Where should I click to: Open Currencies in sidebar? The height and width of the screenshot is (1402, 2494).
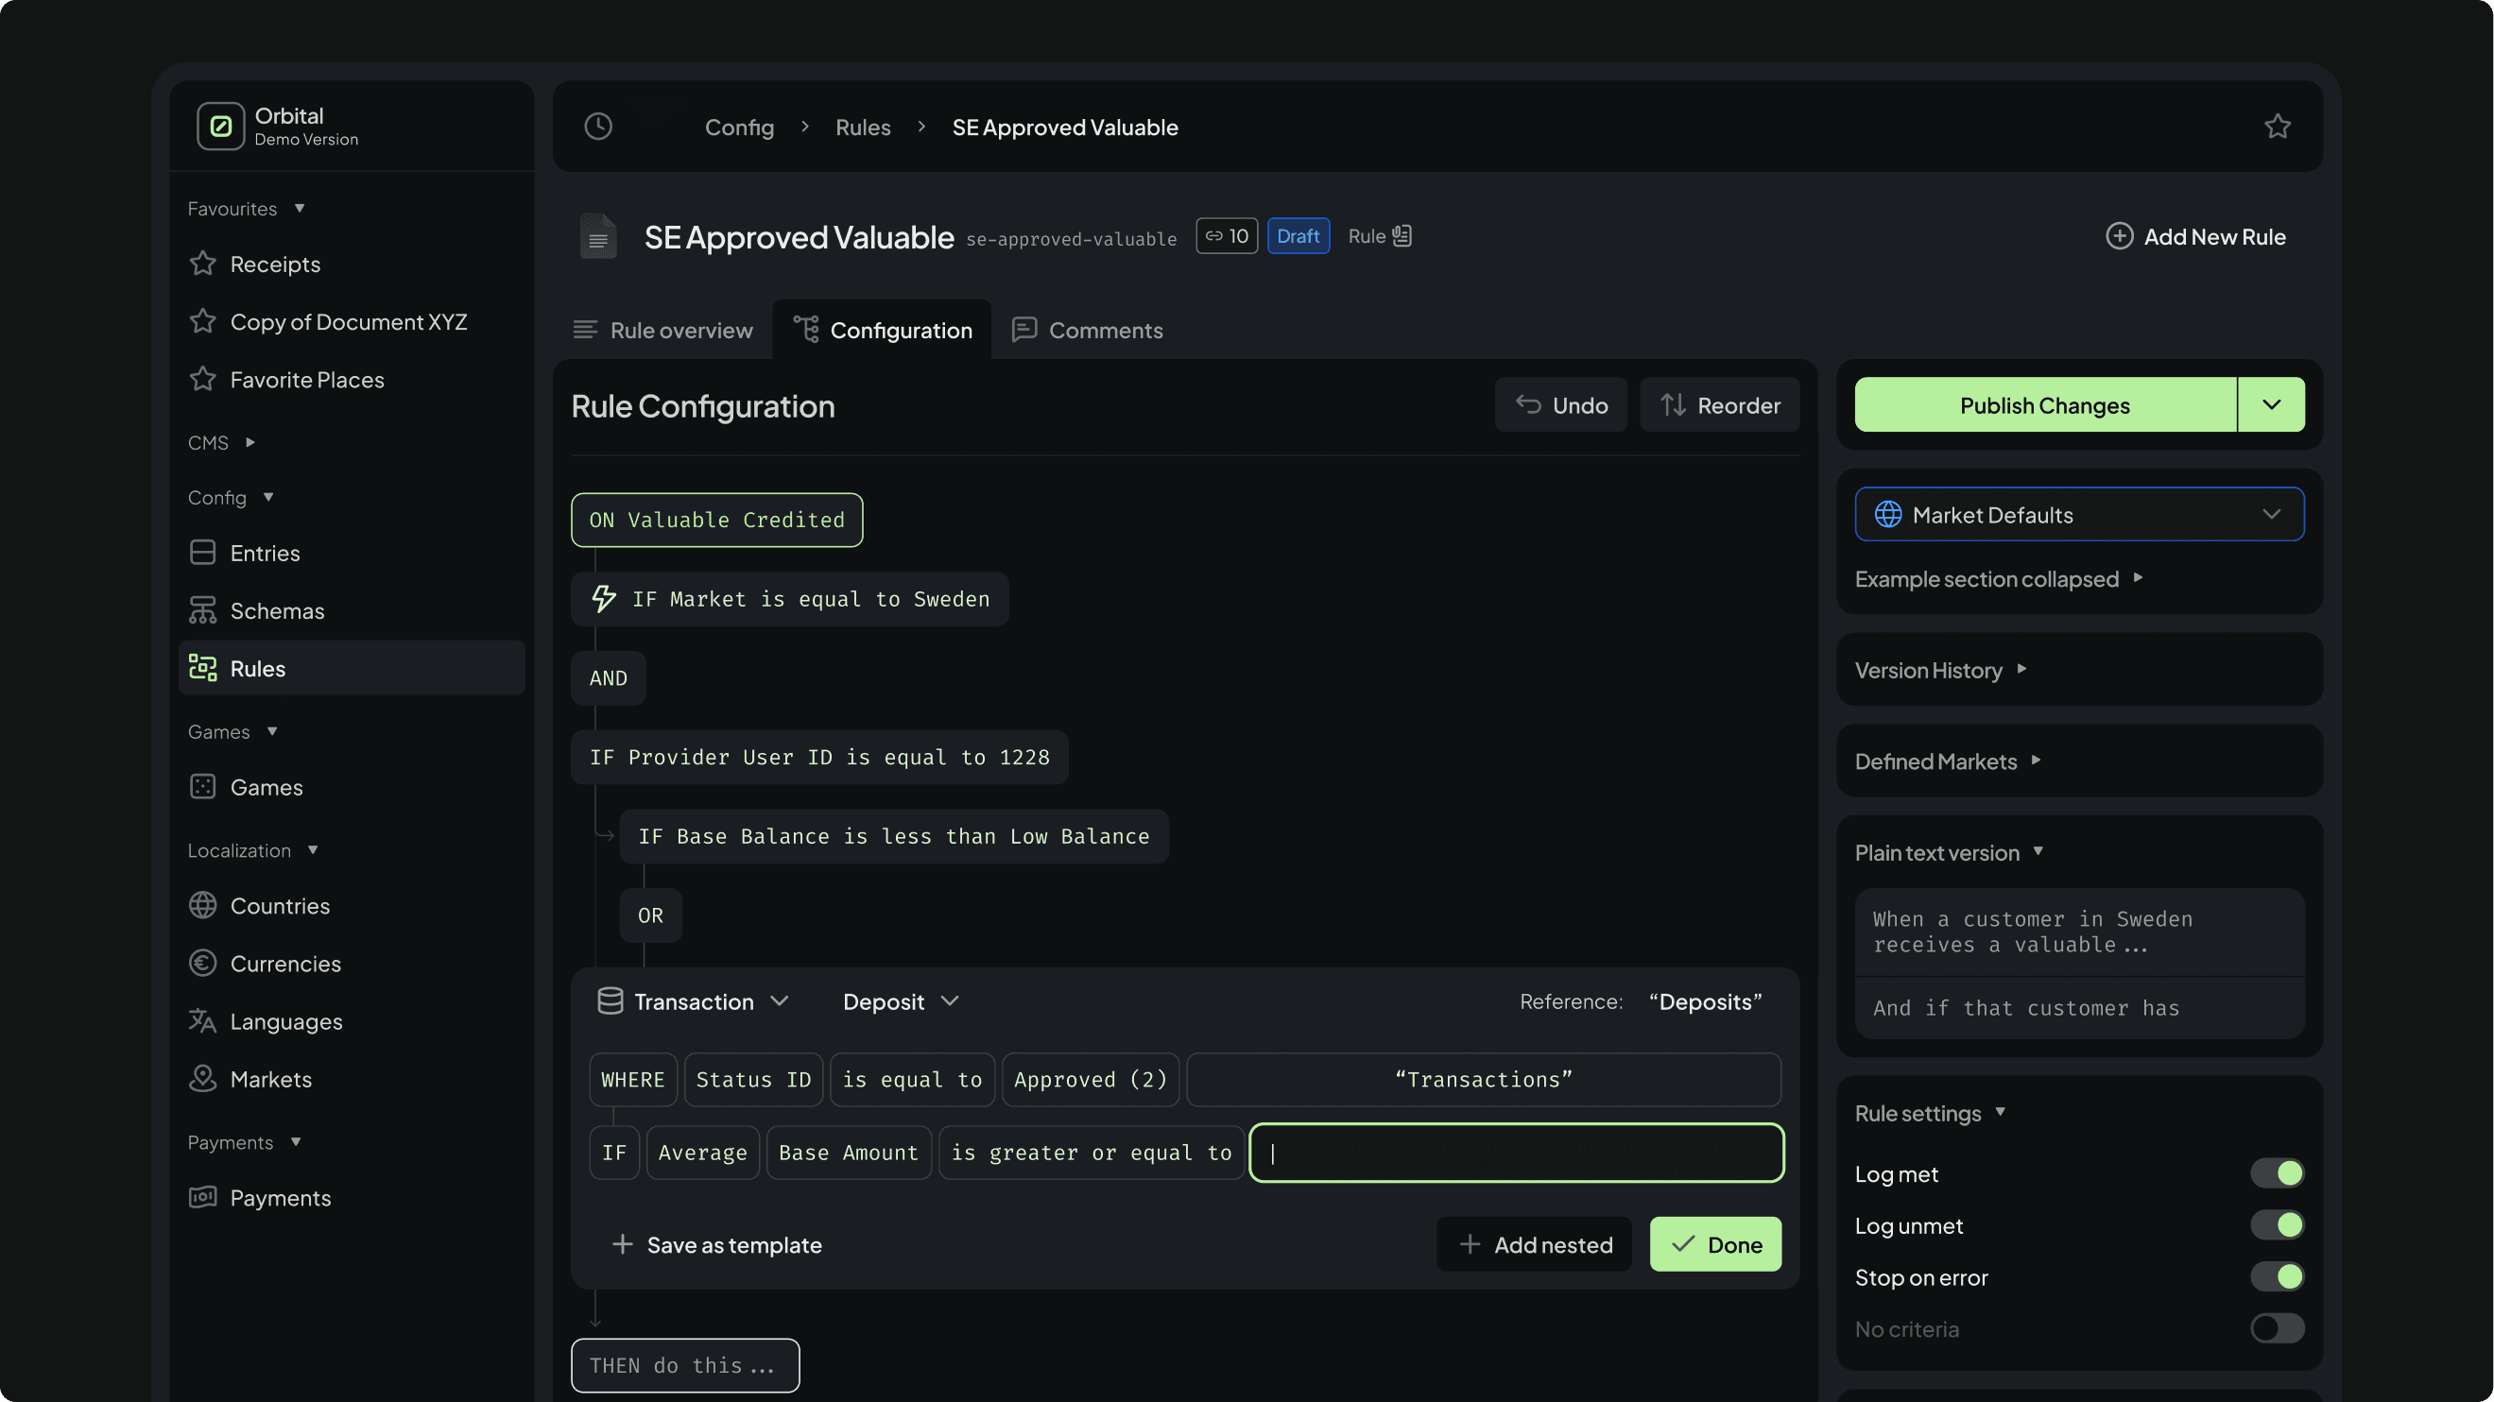click(284, 964)
